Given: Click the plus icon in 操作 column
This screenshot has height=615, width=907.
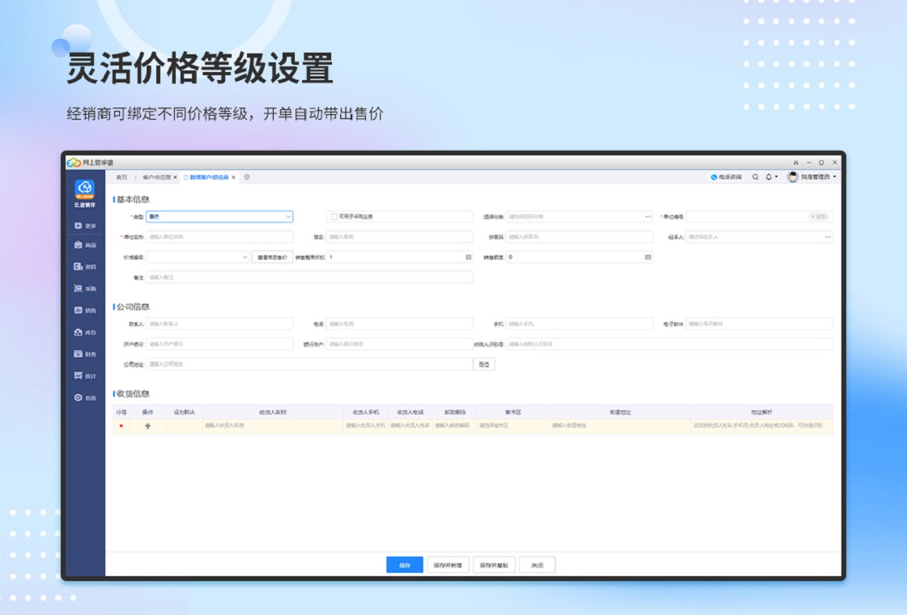Looking at the screenshot, I should point(147,426).
